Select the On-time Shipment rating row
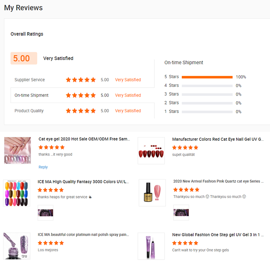Screen dimensions: 270x270 [82, 95]
